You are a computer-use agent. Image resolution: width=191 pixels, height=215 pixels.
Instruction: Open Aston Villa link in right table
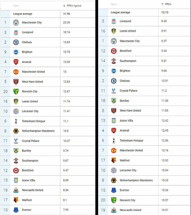126,121
